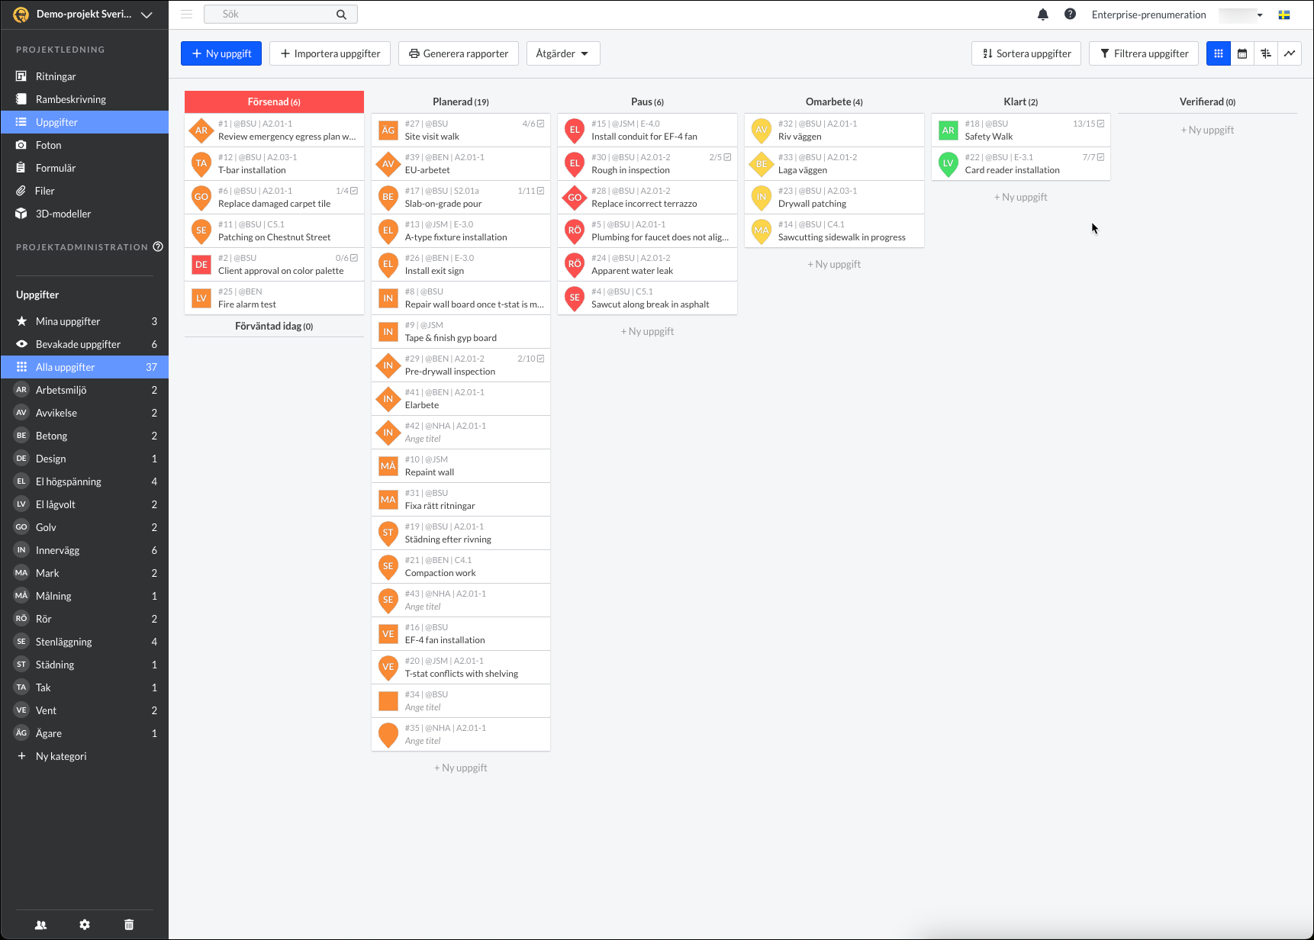This screenshot has width=1314, height=940.
Task: Open the Demo-projekt project selector
Action: coord(84,14)
